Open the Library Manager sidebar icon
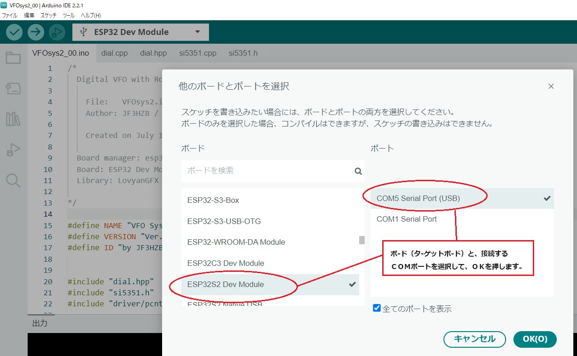This screenshot has width=577, height=356. click(x=13, y=119)
